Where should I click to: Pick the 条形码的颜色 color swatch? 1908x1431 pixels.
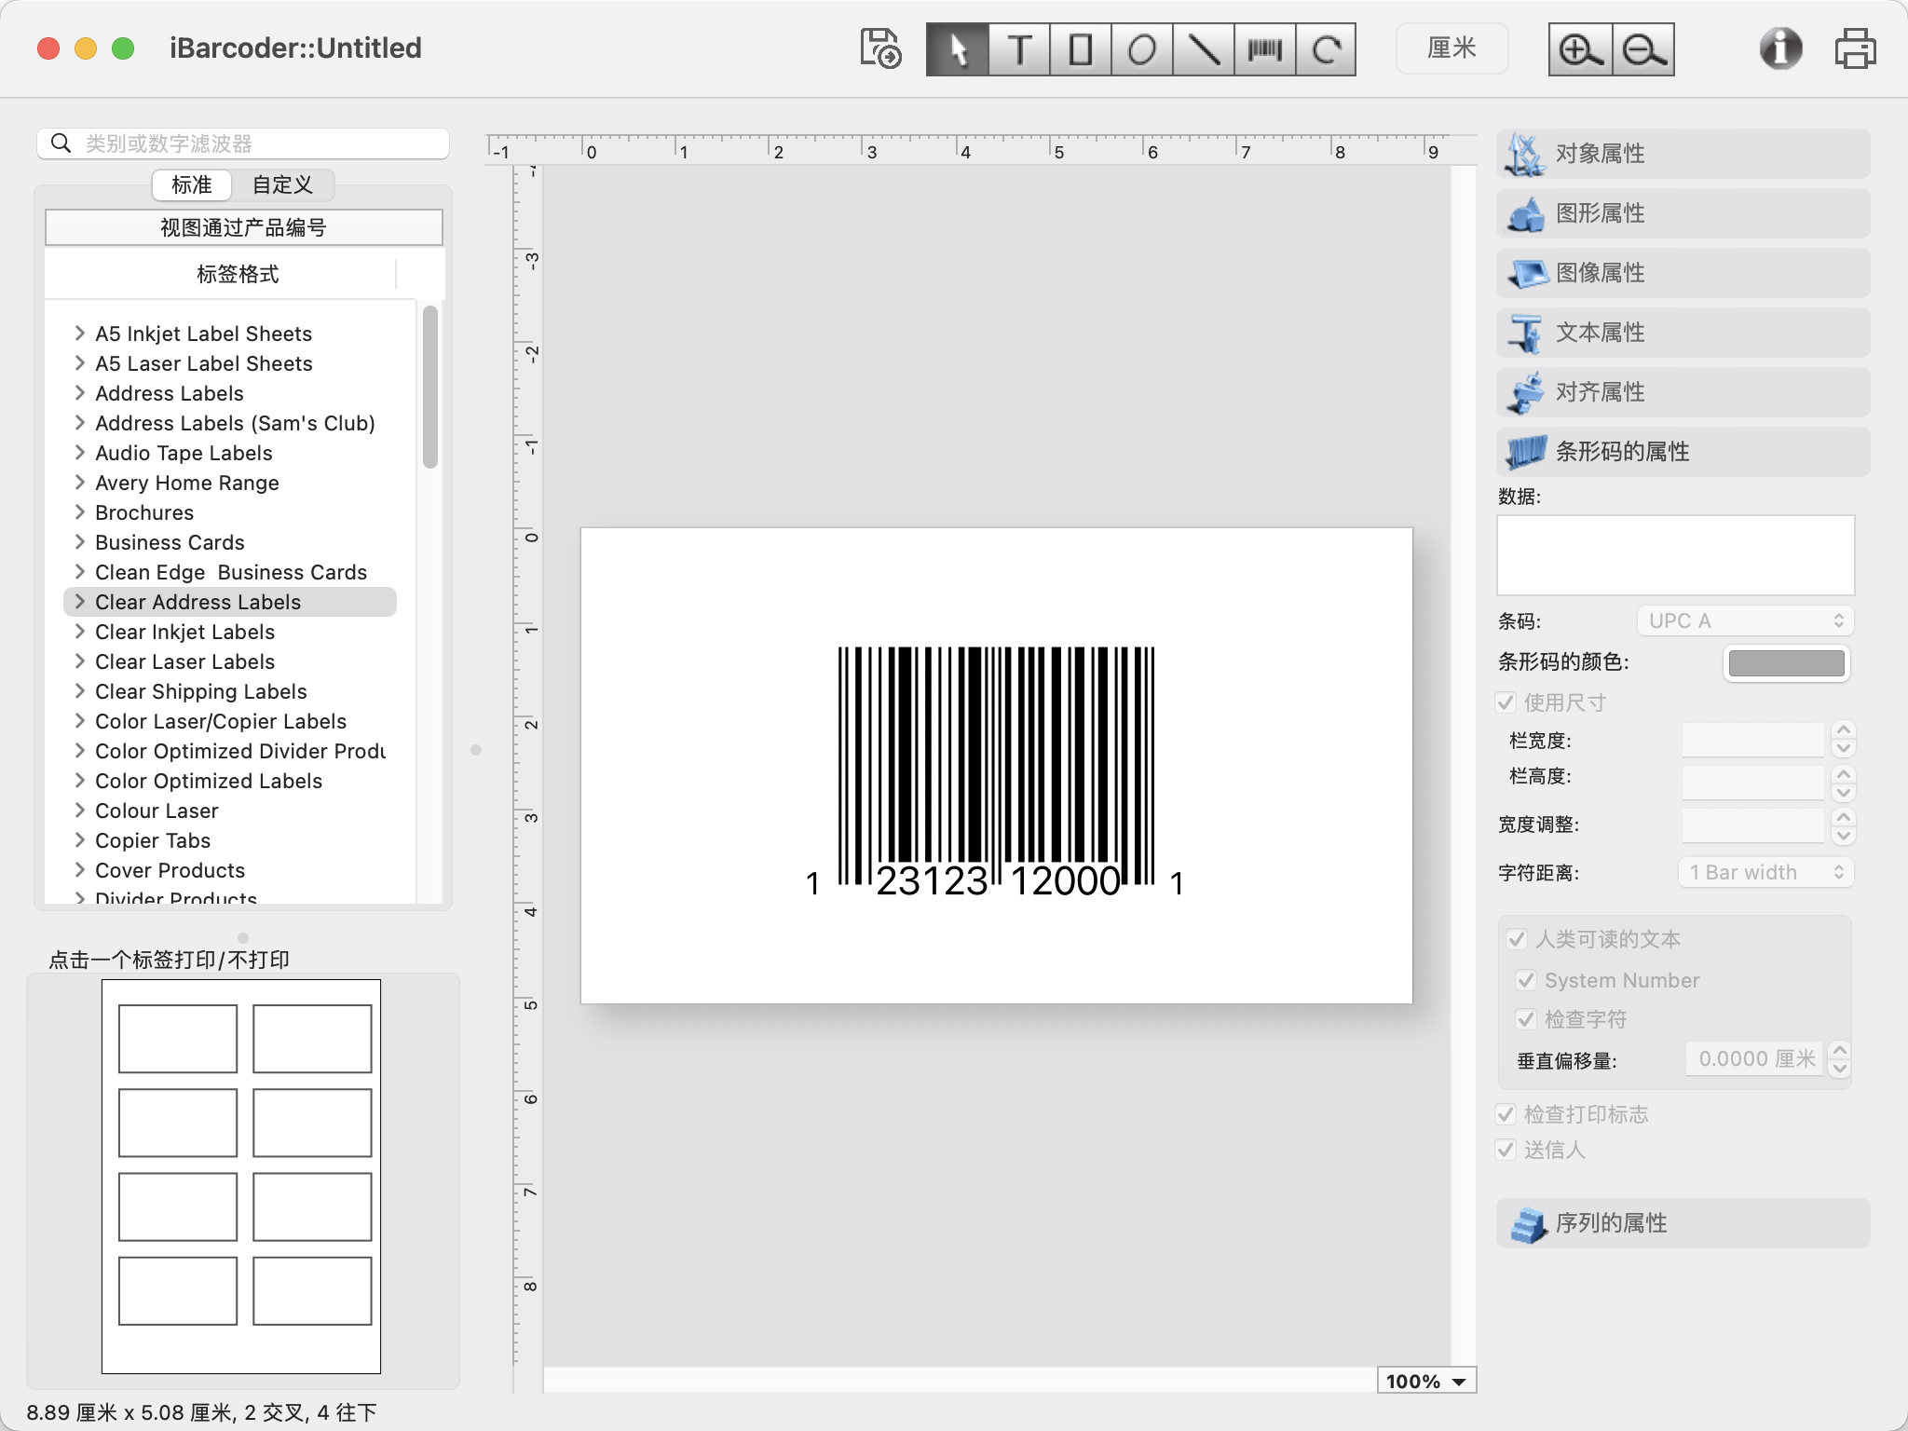(1785, 662)
